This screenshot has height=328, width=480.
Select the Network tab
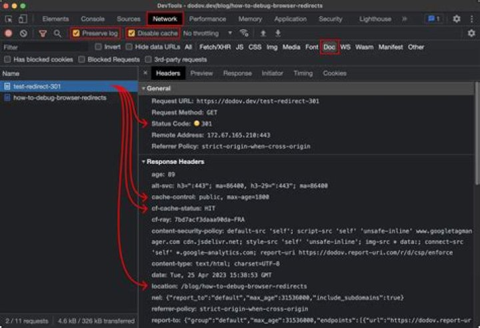[x=165, y=19]
